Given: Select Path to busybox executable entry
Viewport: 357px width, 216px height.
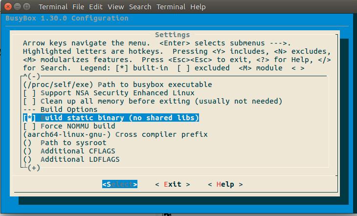Looking at the screenshot, I should click(117, 85).
